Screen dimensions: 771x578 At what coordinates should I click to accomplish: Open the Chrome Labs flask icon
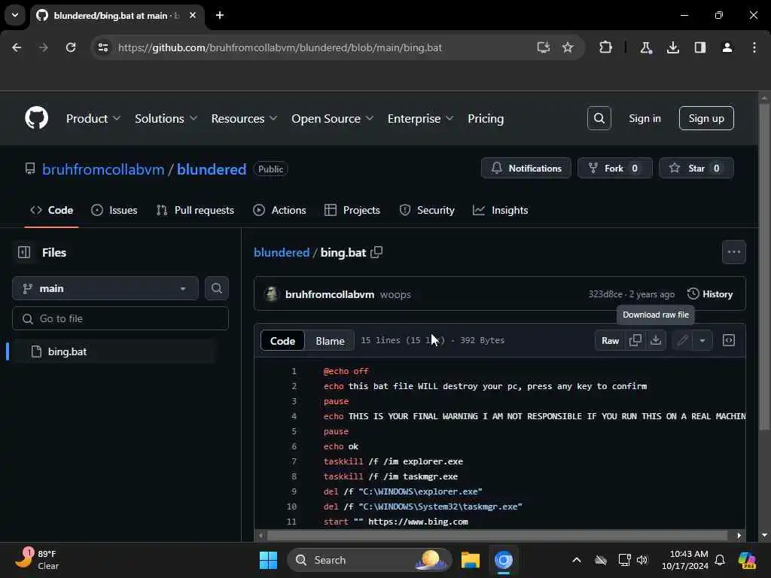coord(645,47)
